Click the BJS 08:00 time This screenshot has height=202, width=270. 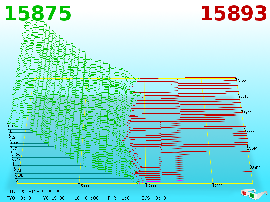pos(154,198)
